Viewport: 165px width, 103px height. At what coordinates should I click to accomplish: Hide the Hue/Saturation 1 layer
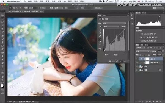tap(137, 63)
